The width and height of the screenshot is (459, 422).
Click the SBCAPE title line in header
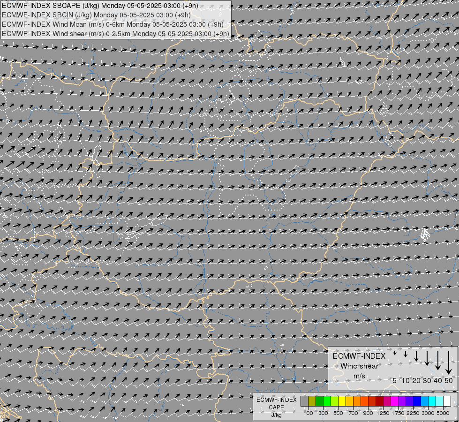pyautogui.click(x=100, y=6)
